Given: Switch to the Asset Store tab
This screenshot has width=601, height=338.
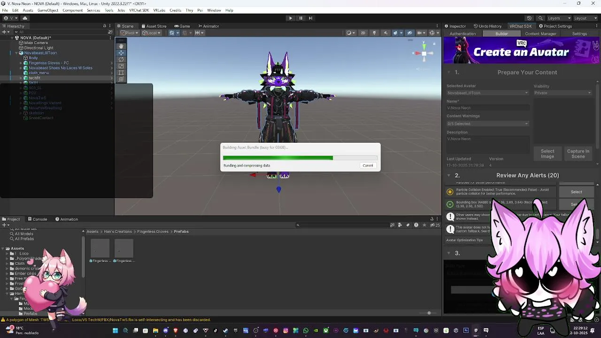Looking at the screenshot, I should point(154,26).
